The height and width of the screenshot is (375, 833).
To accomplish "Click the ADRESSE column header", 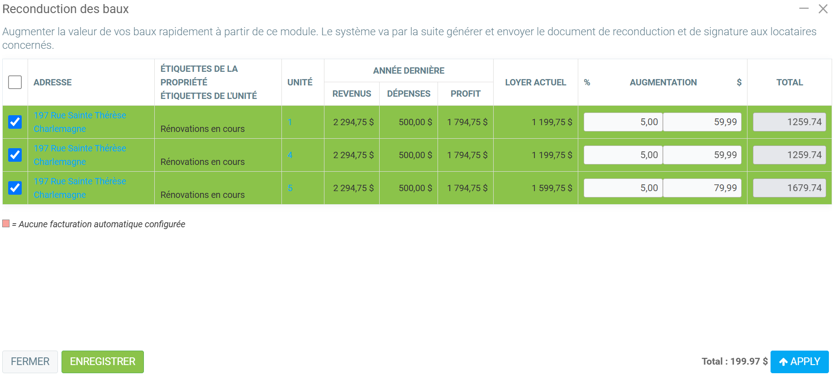I will pos(52,82).
